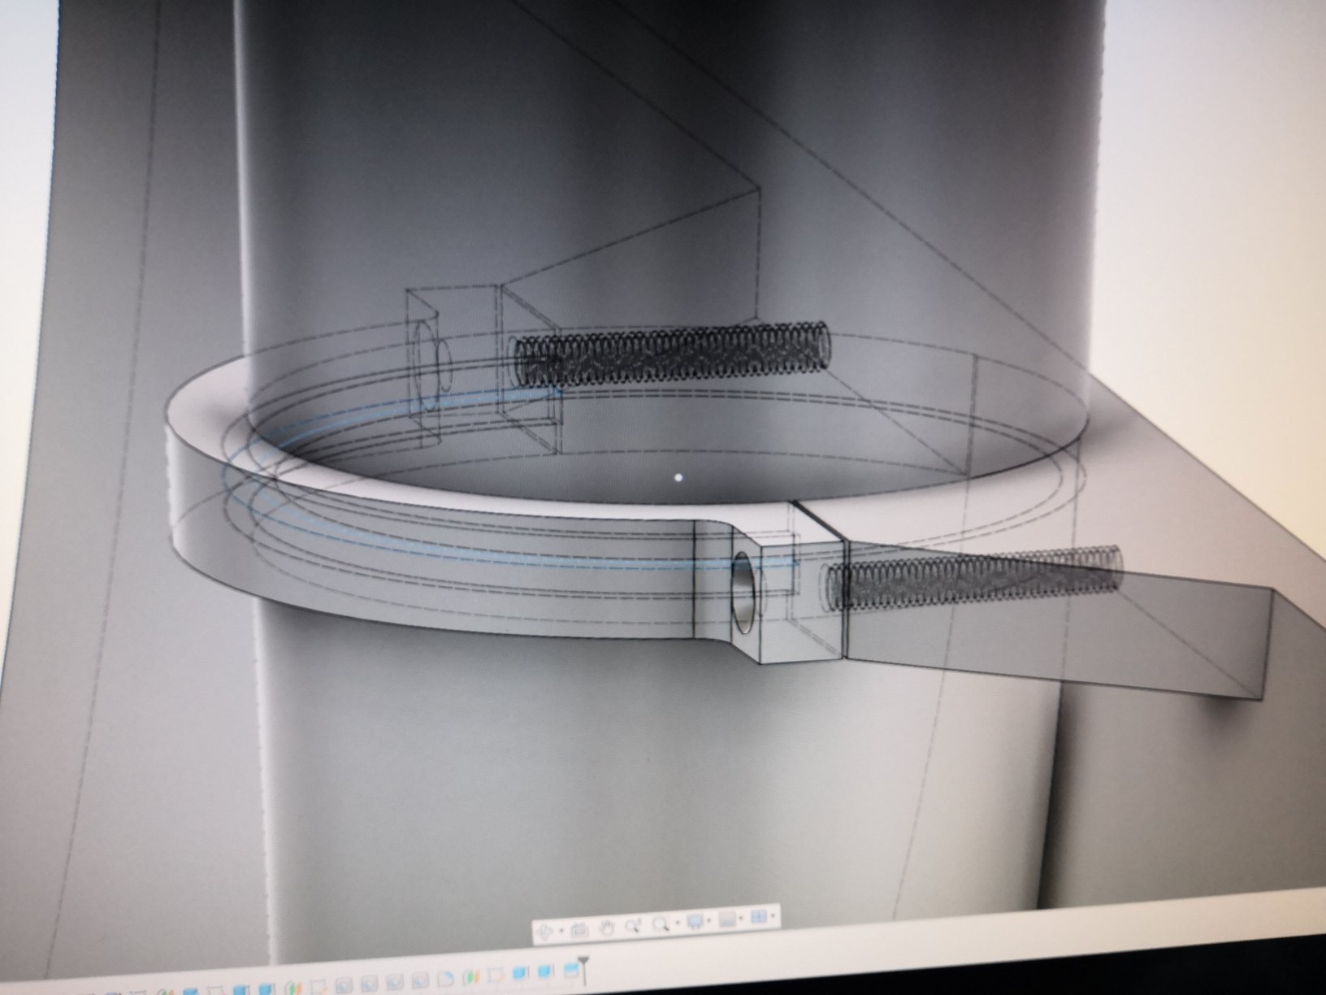
Task: Select the rightmost sketch feature in timeline
Action: (496, 975)
